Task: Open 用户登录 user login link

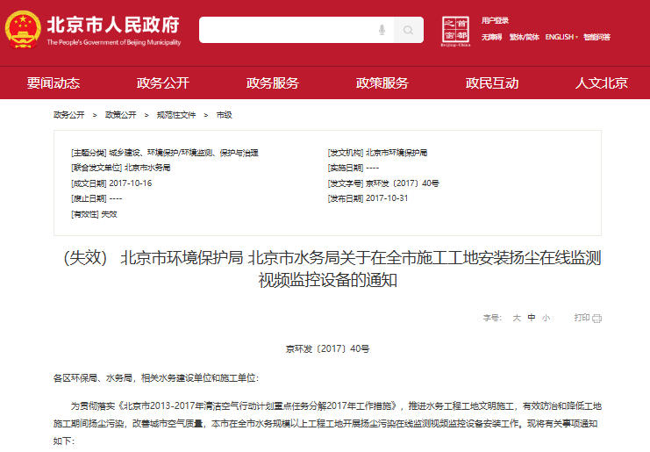Action: [495, 20]
